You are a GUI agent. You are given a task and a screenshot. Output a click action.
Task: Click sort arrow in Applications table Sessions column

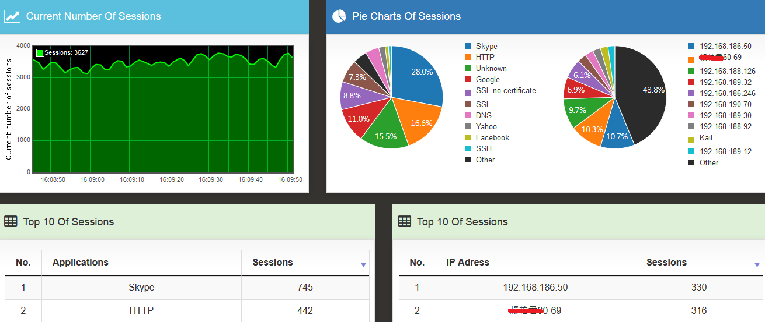pyautogui.click(x=363, y=265)
